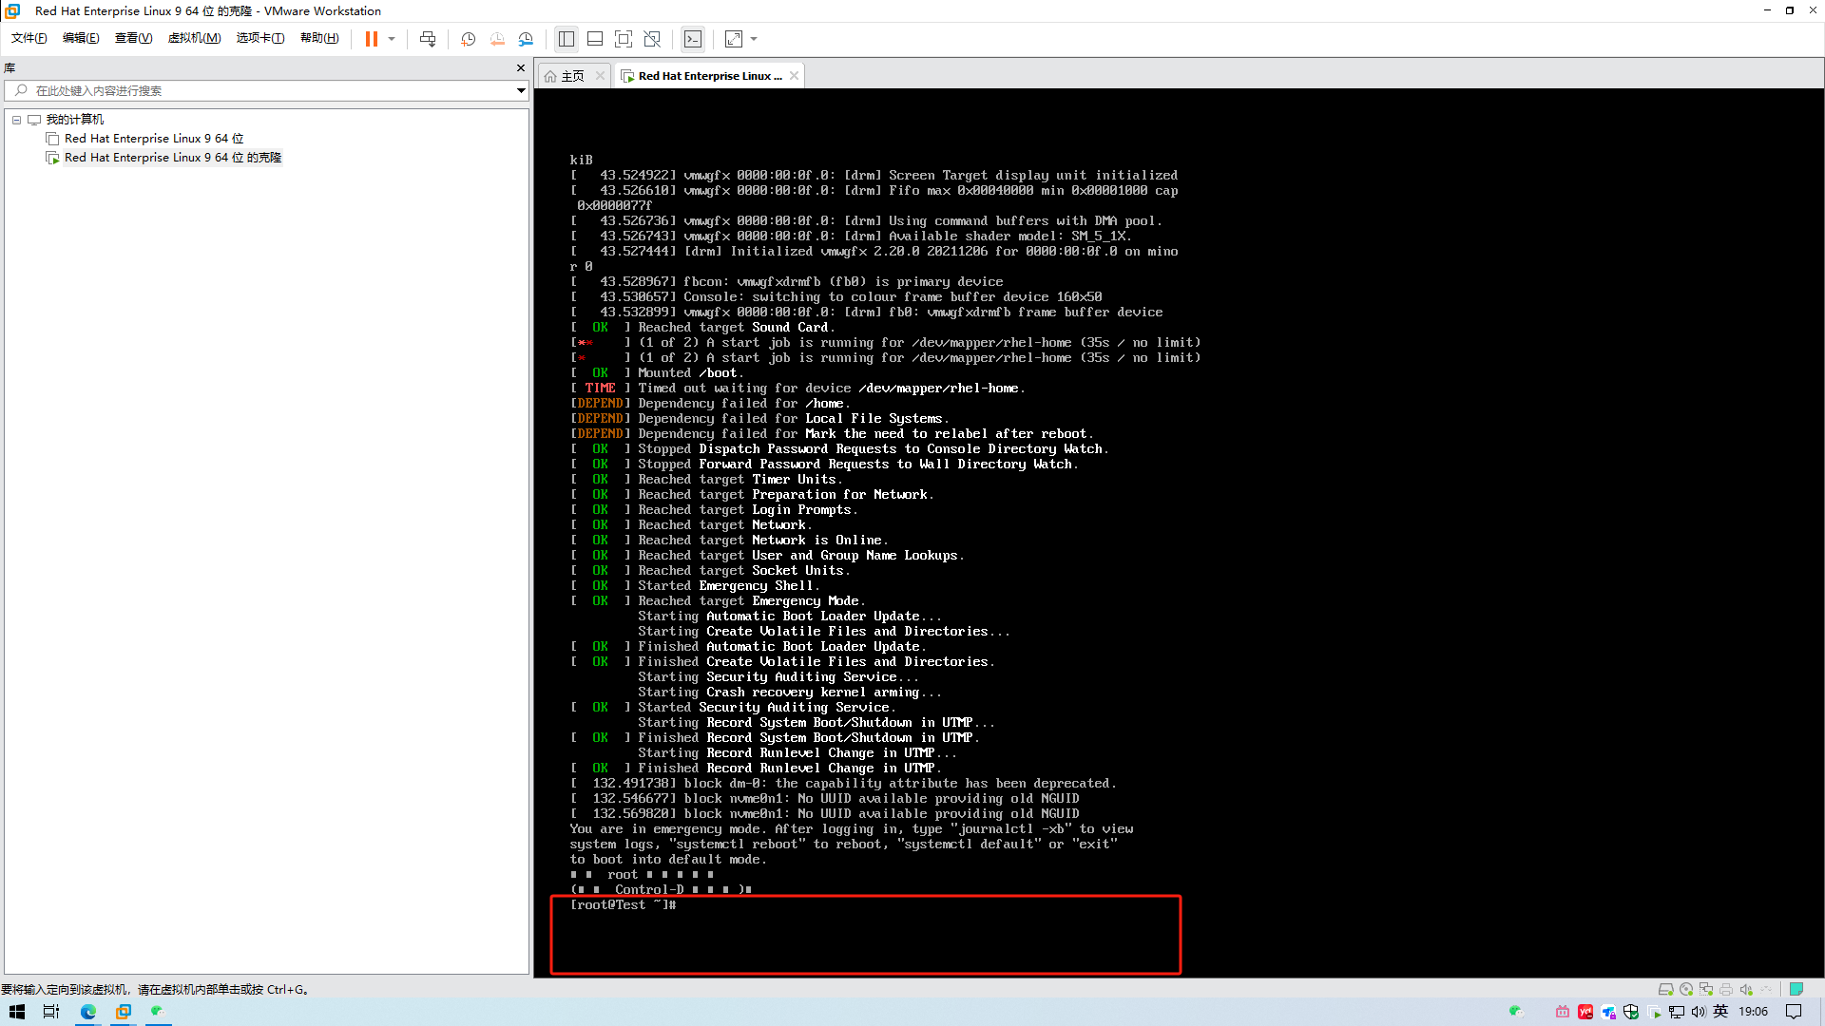Open Task View in taskbar
1825x1026 pixels.
(51, 1012)
